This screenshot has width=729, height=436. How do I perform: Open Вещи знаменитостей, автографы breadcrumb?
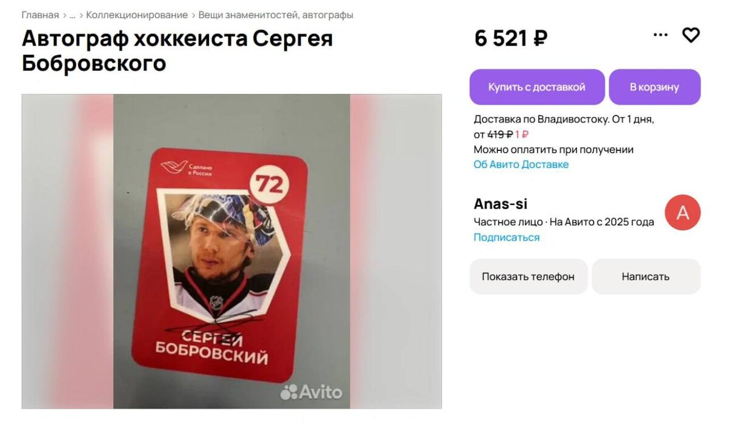coord(276,15)
